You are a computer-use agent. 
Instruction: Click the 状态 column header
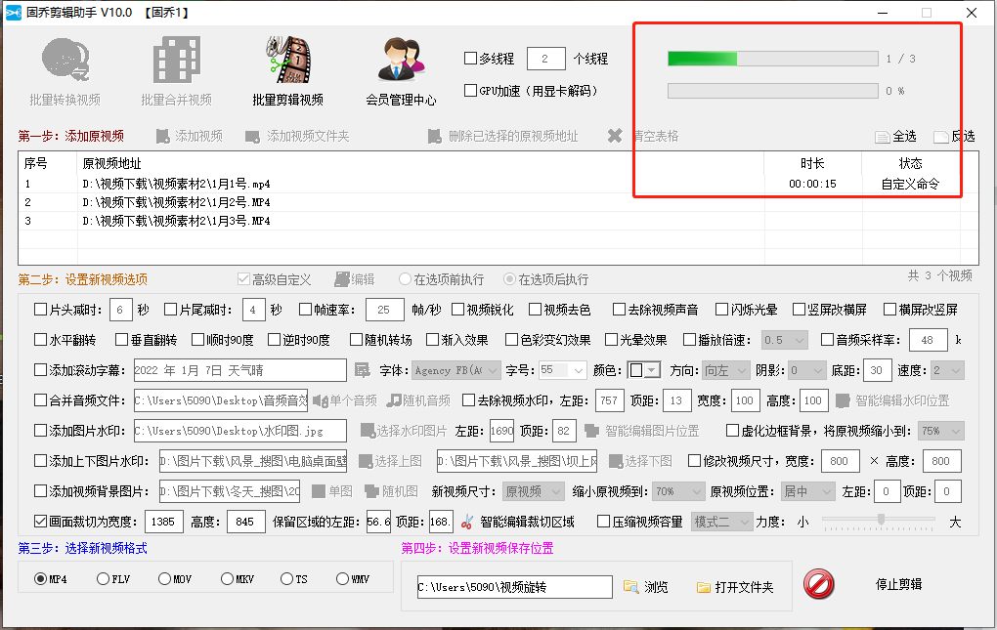tap(911, 163)
